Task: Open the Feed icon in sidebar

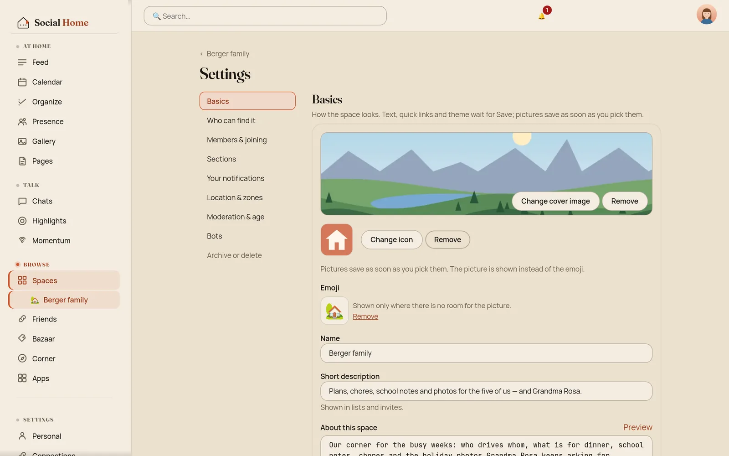Action: (x=22, y=62)
